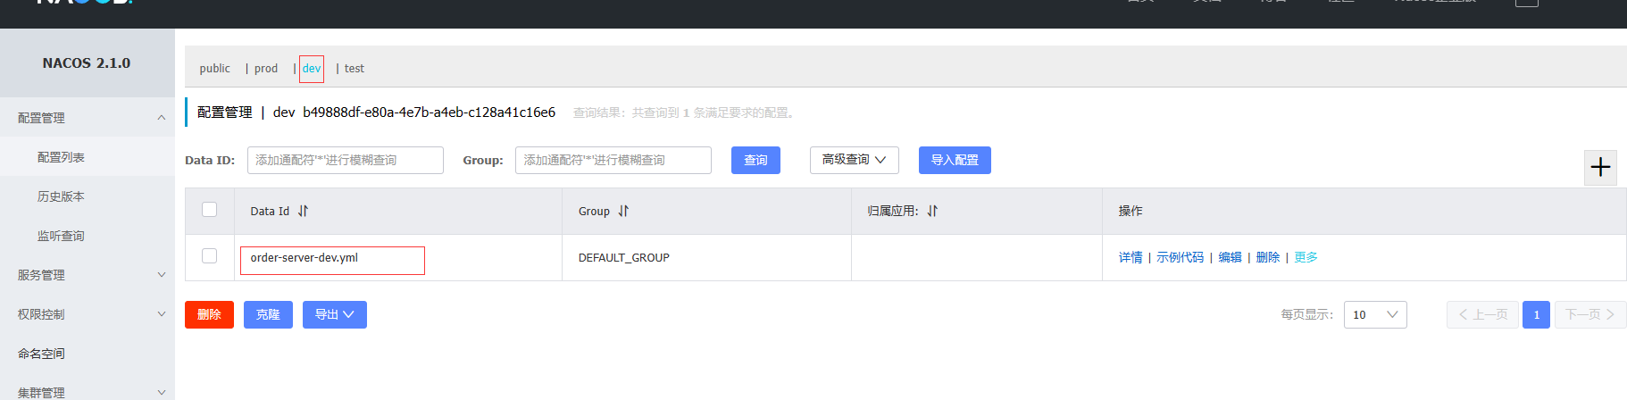Open 监听查询 in the sidebar
Viewport: 1627px width, 400px height.
click(x=61, y=236)
